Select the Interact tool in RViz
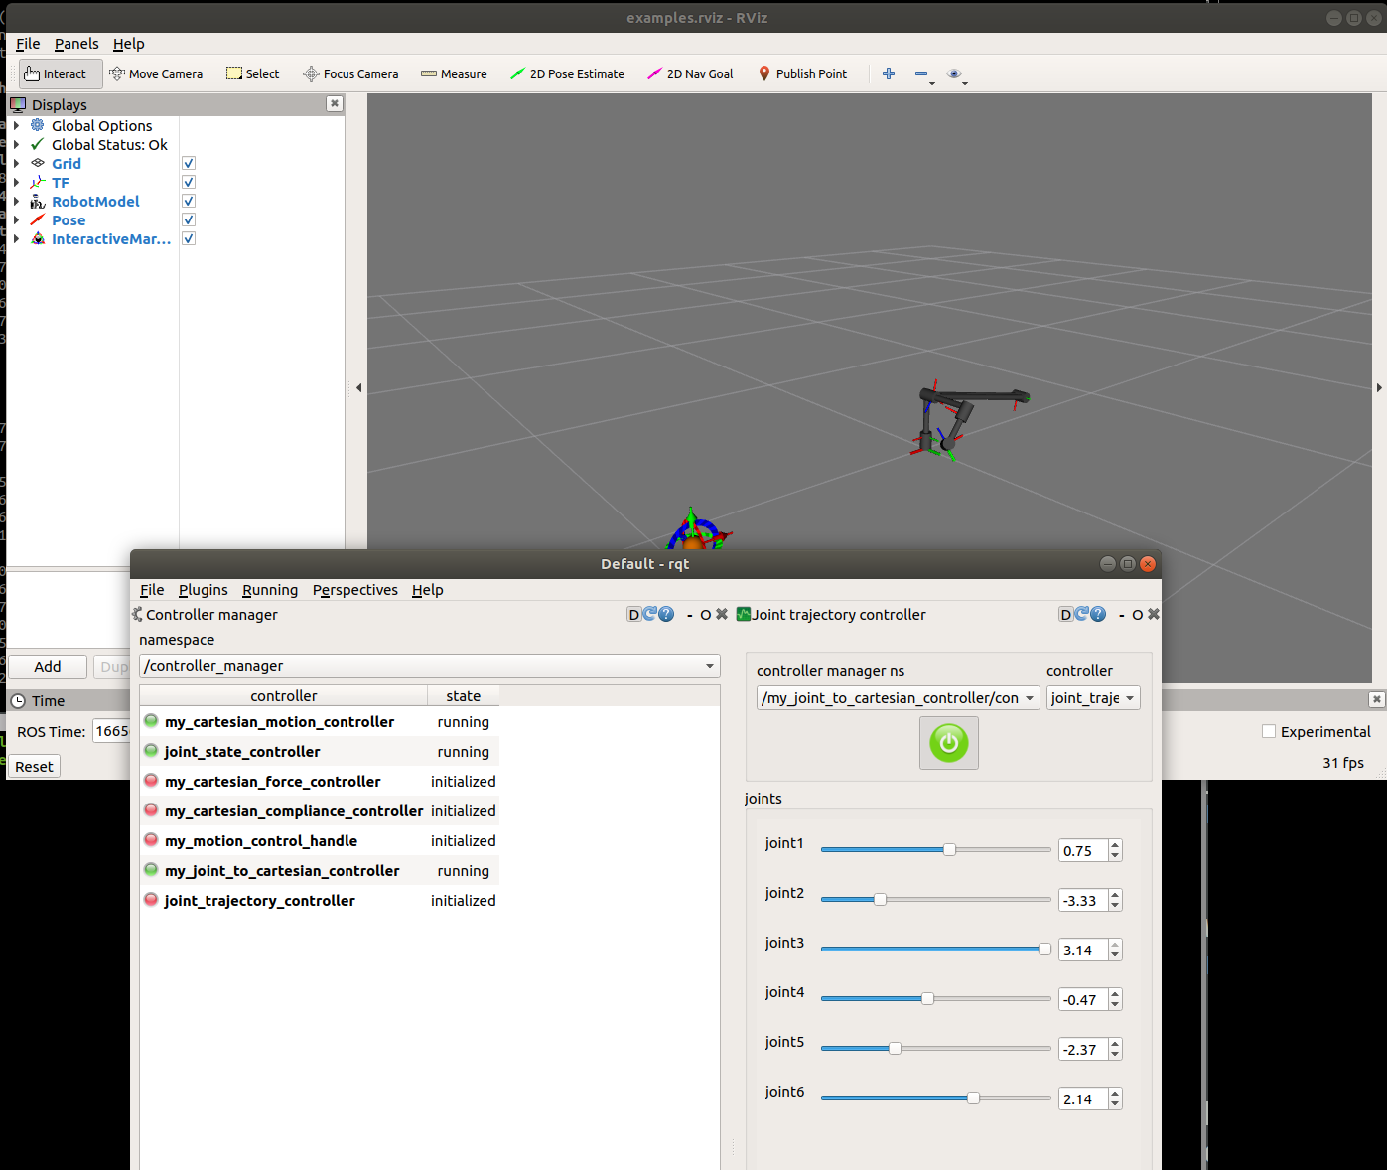The width and height of the screenshot is (1387, 1170). click(60, 73)
